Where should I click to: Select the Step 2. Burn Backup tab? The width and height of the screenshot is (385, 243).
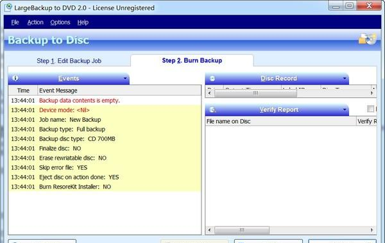pyautogui.click(x=192, y=60)
